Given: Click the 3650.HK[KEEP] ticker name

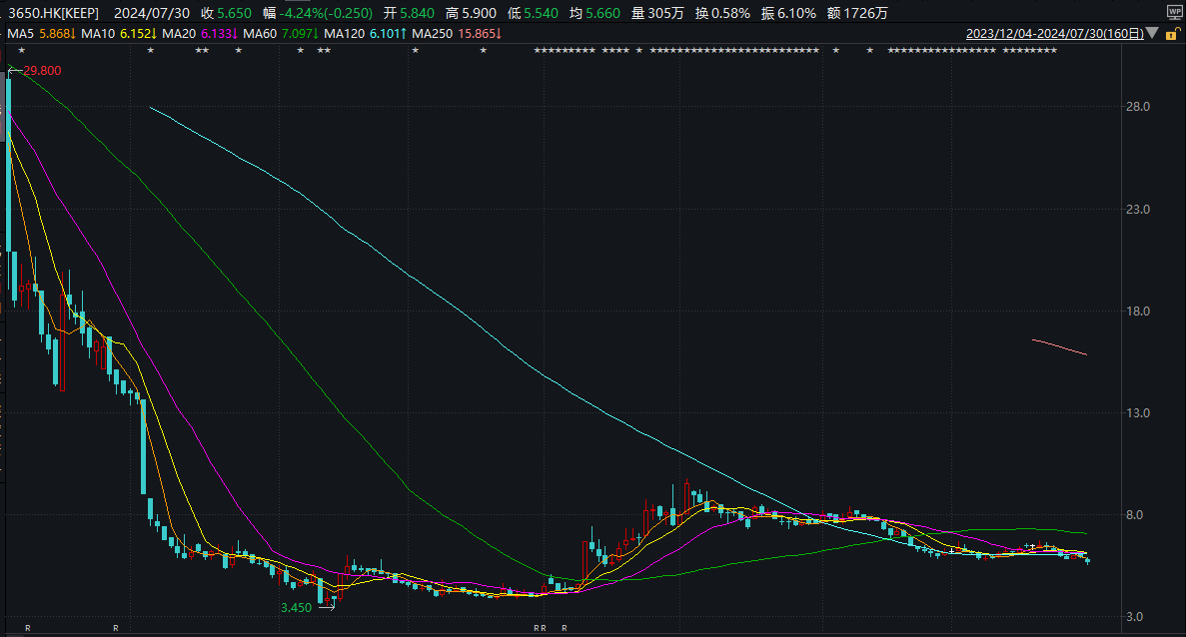Looking at the screenshot, I should coord(53,13).
